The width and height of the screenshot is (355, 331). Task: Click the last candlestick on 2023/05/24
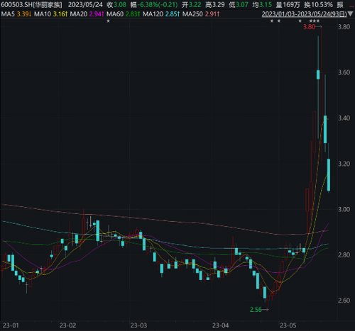[x=329, y=175]
